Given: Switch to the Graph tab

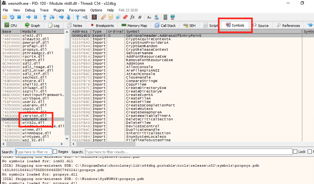Looking at the screenshot, I should (x=32, y=25).
